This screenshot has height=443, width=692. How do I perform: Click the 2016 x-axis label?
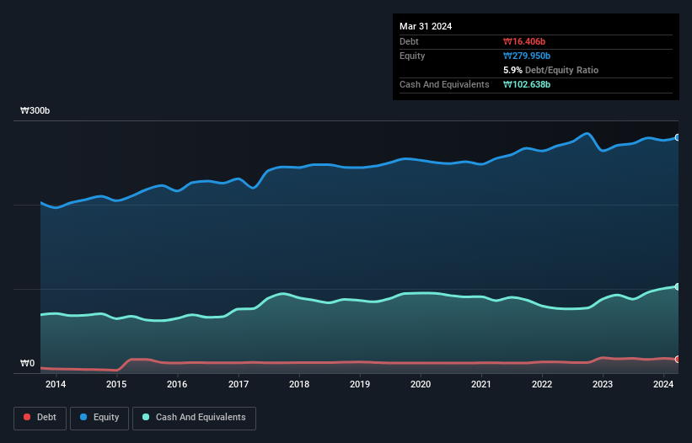coord(177,384)
